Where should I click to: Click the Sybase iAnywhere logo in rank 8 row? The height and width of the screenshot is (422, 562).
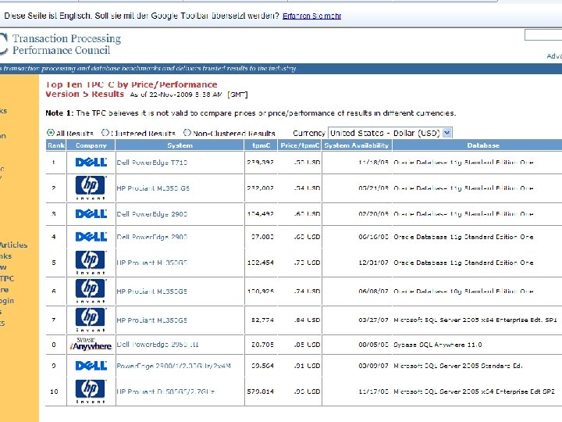91,344
